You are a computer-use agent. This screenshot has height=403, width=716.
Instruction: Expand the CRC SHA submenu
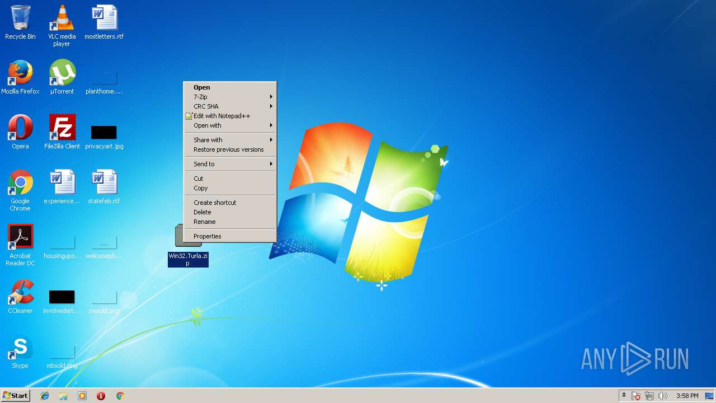click(x=230, y=106)
